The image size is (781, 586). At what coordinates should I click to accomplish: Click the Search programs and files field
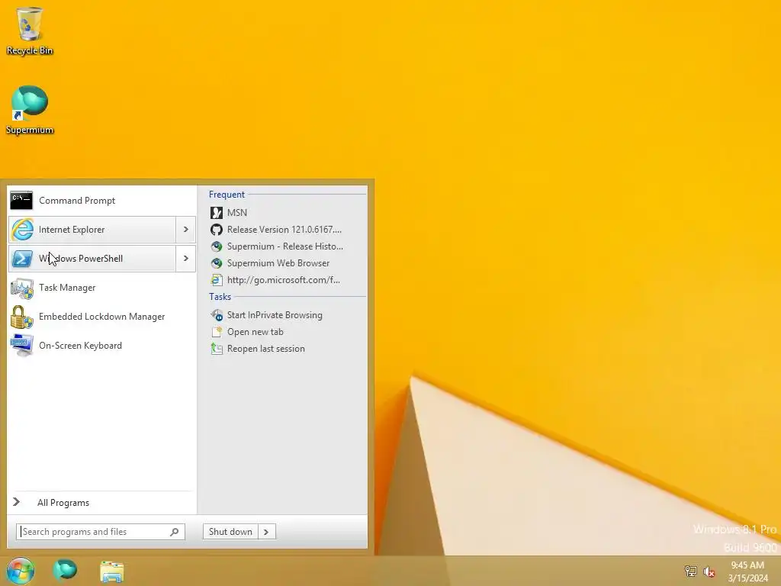point(100,532)
